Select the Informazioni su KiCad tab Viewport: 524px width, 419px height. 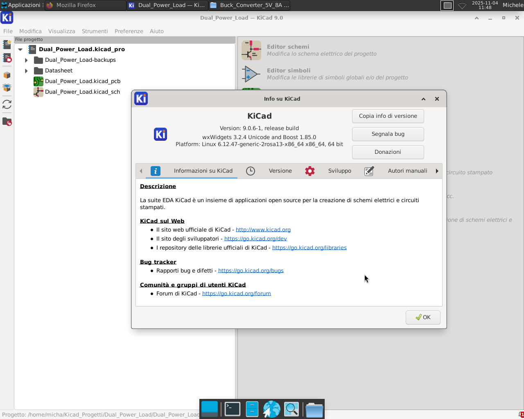(192, 171)
